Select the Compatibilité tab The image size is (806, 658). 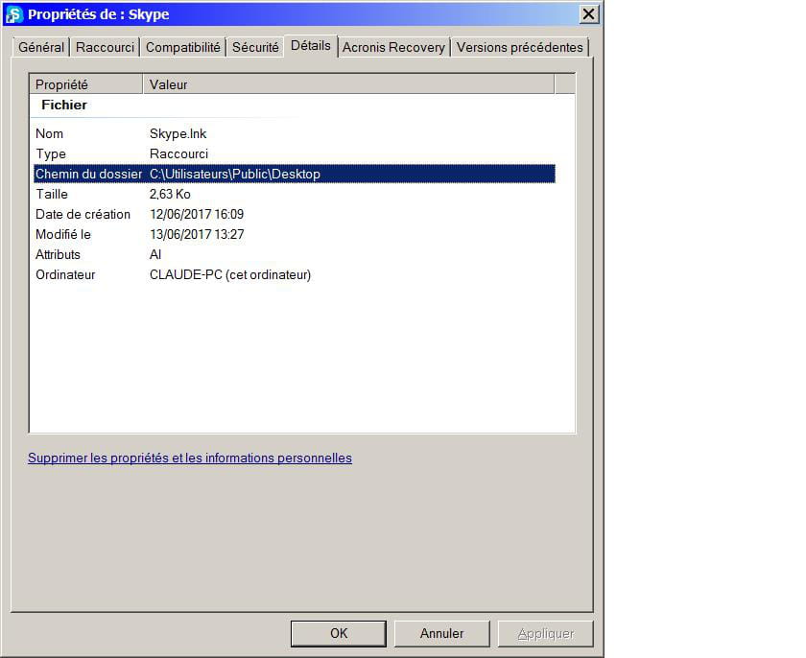pos(183,47)
